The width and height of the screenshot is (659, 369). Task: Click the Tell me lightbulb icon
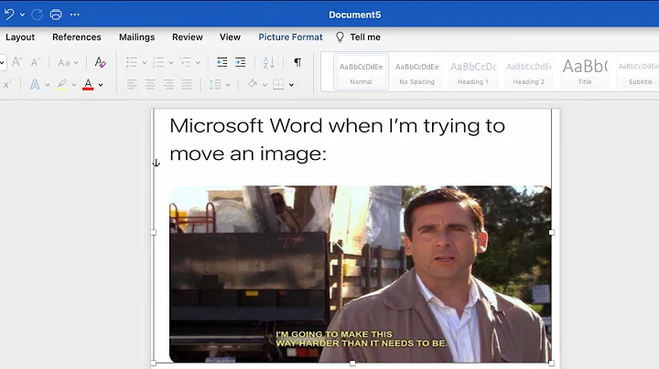coord(340,37)
